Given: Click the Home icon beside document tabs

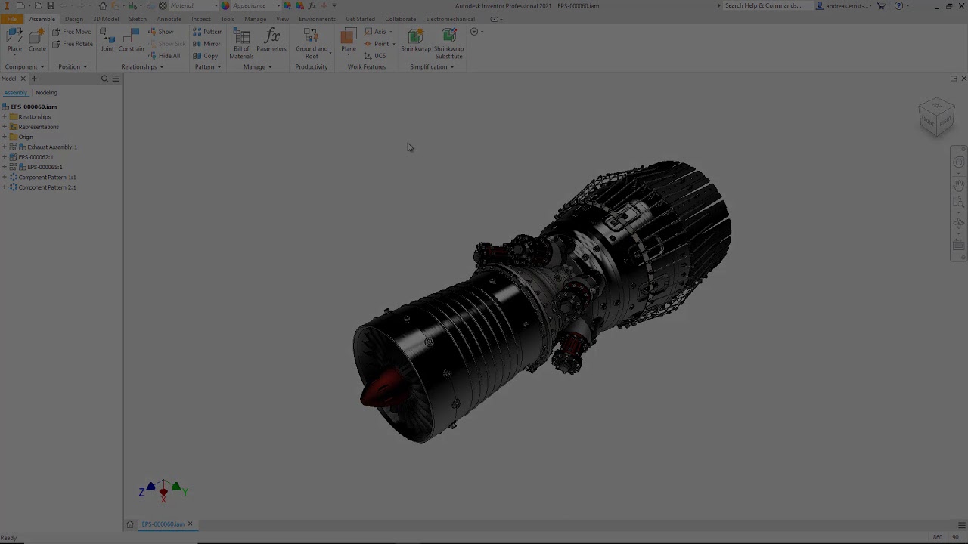Looking at the screenshot, I should point(130,524).
